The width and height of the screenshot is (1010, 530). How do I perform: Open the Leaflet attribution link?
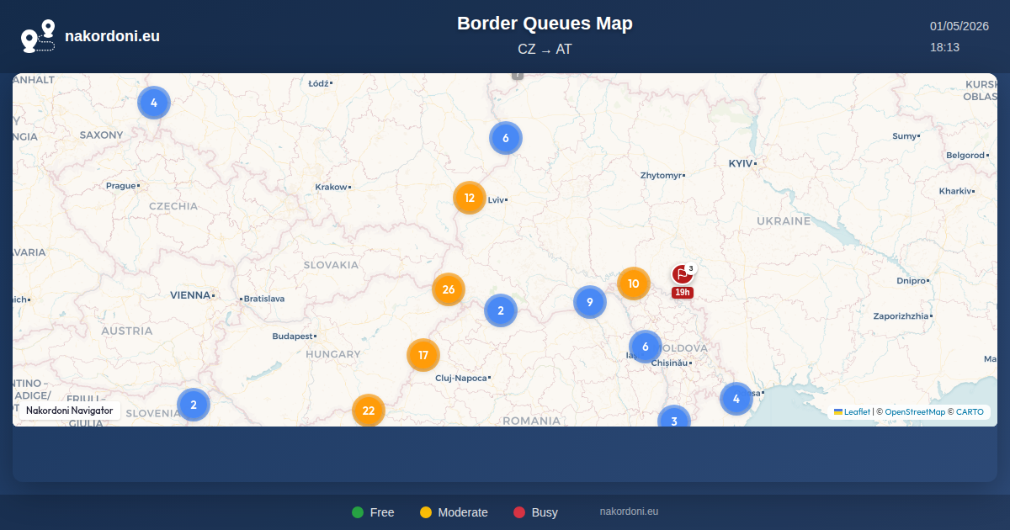pos(852,412)
